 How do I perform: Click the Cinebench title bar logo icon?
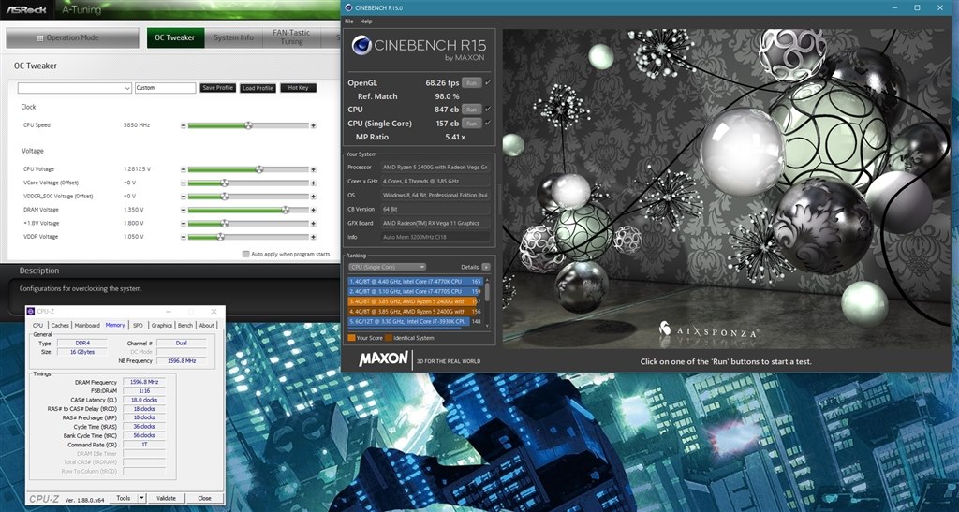[x=348, y=7]
